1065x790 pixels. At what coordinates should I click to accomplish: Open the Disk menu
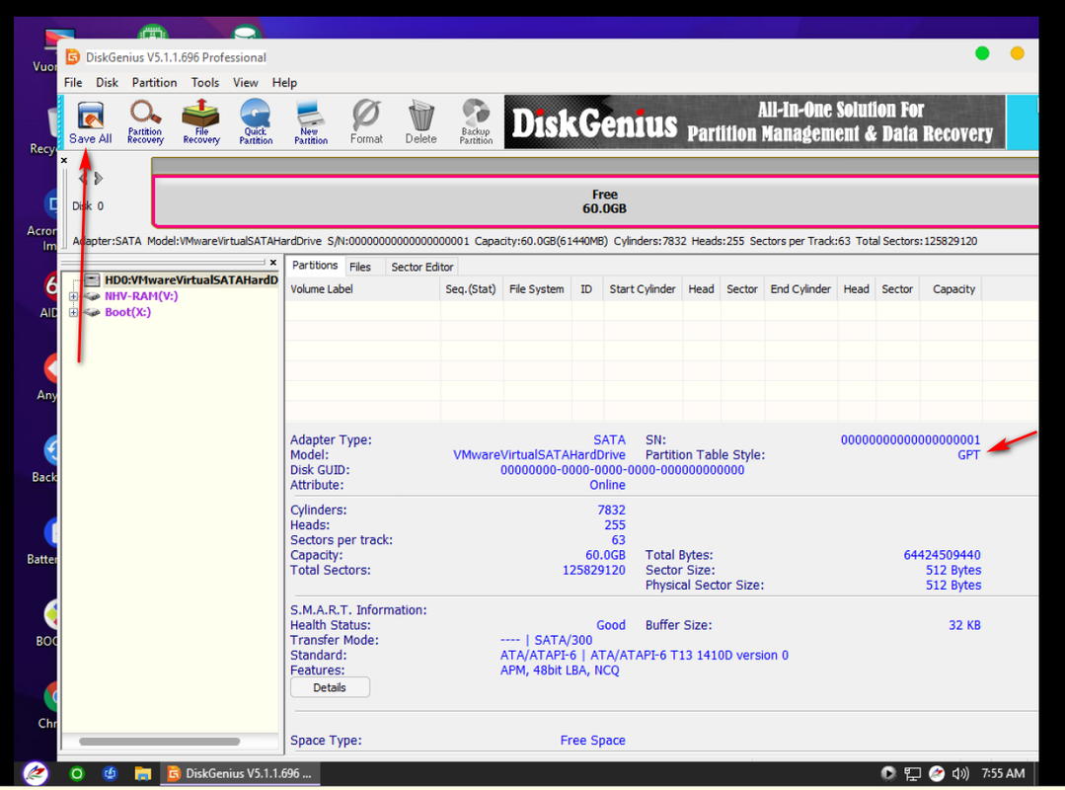107,82
